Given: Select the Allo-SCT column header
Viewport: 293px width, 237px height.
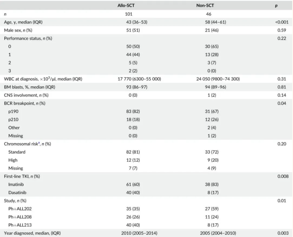Looking at the screenshot, I should (126, 5).
